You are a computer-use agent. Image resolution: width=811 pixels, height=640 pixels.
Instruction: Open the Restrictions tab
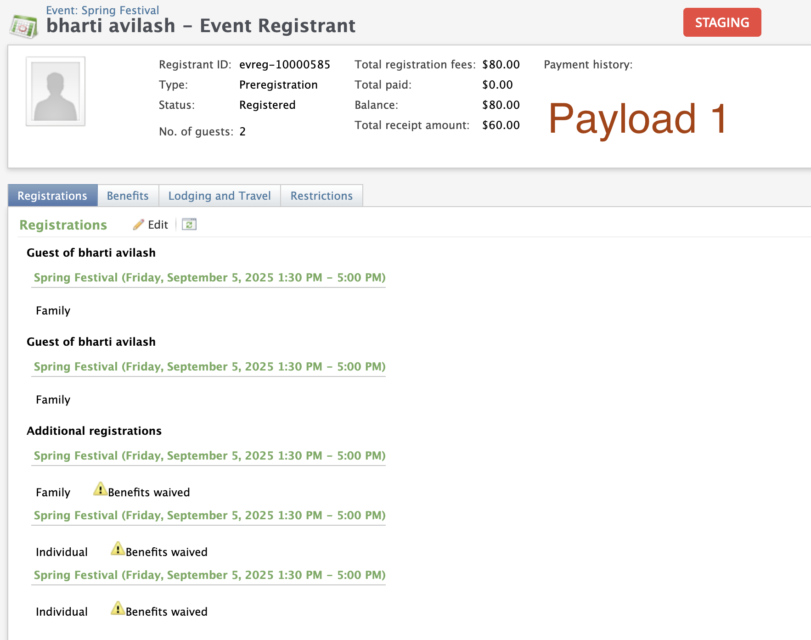[x=321, y=196]
